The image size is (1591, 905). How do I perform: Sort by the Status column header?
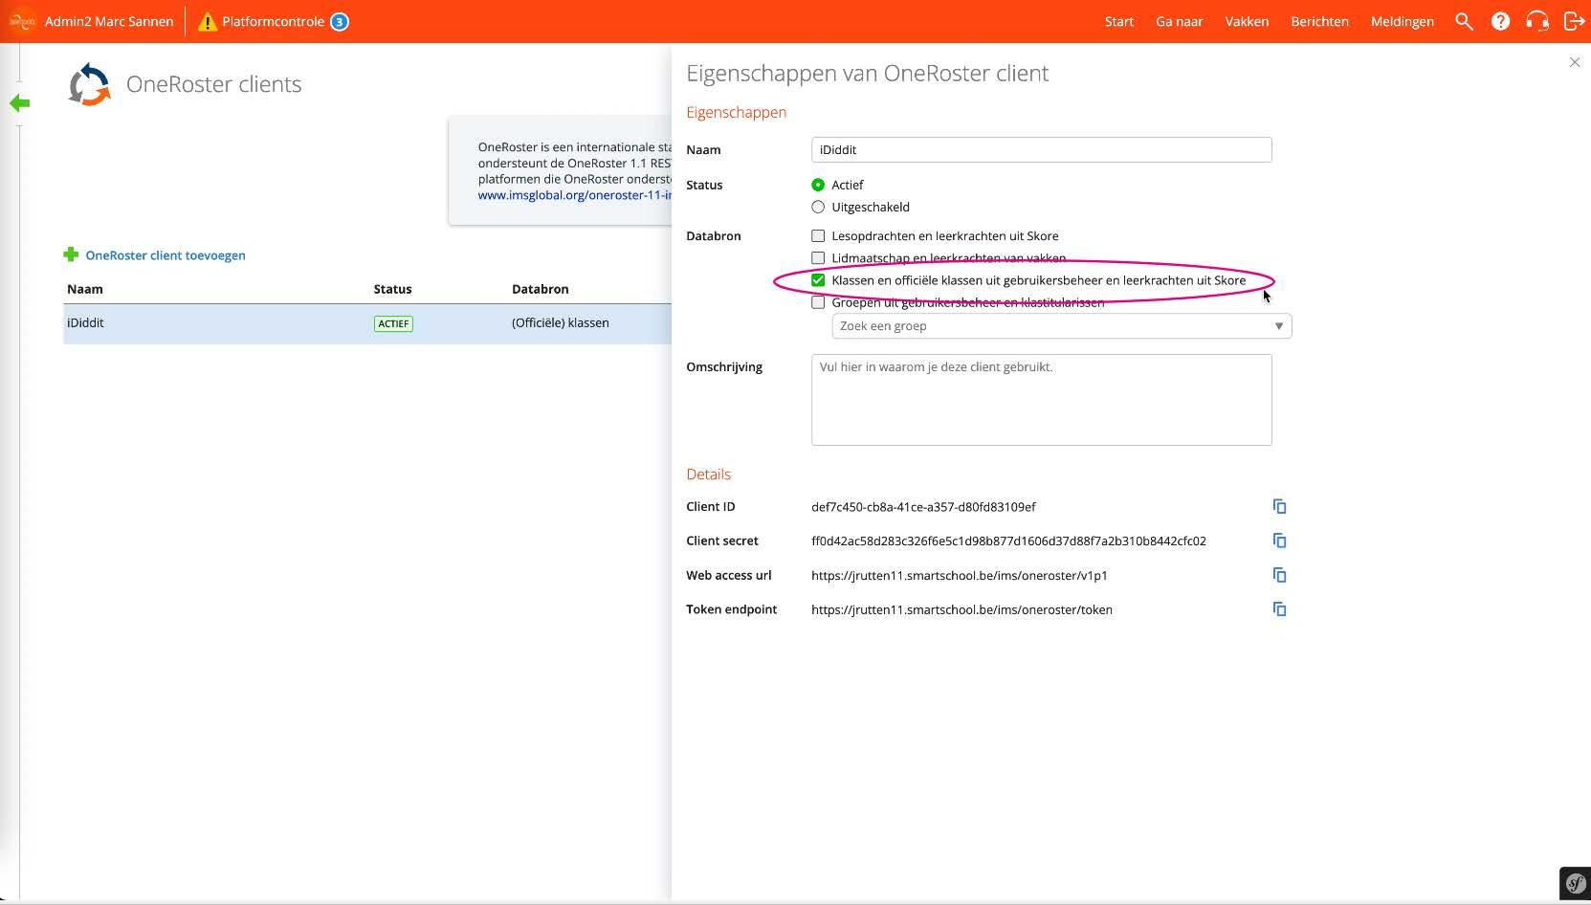pyautogui.click(x=392, y=289)
